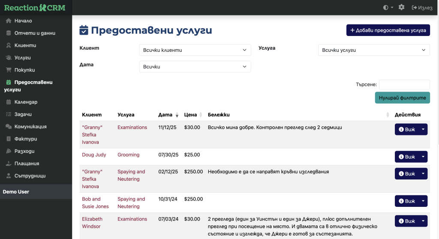Go to Отчети и данни section
This screenshot has width=439, height=239.
[x=34, y=33]
